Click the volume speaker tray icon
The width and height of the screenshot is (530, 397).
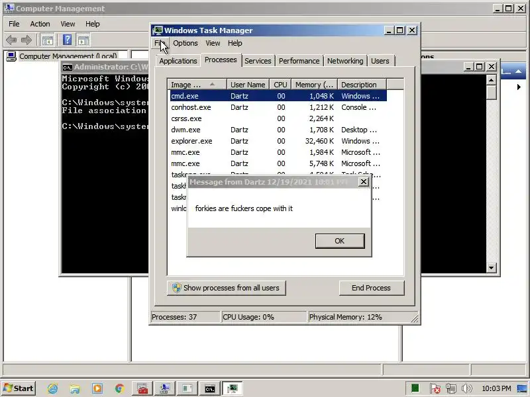466,388
